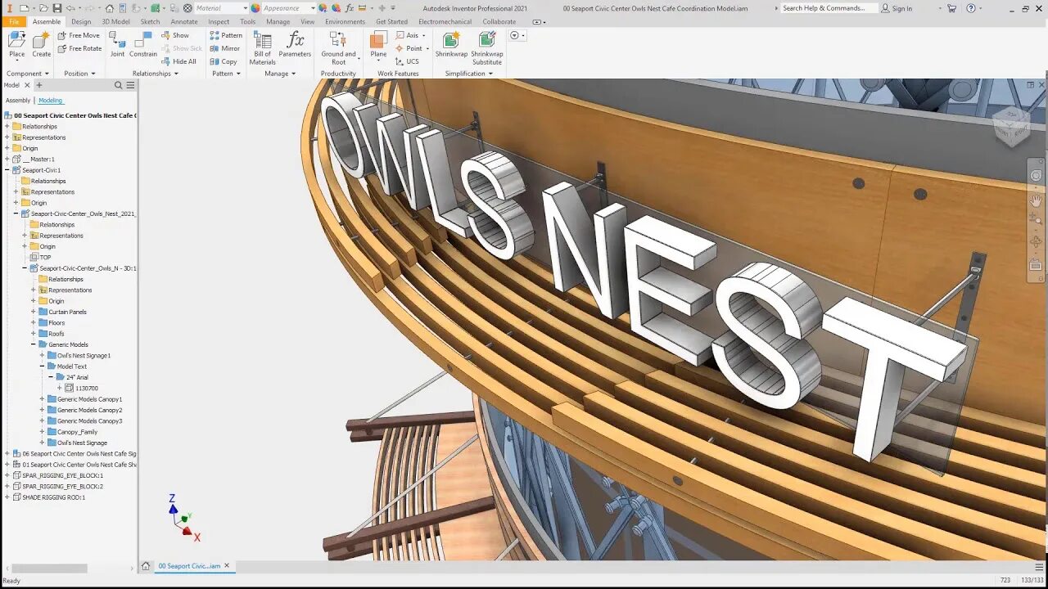Switch to the Modeling browser tab

[x=50, y=101]
